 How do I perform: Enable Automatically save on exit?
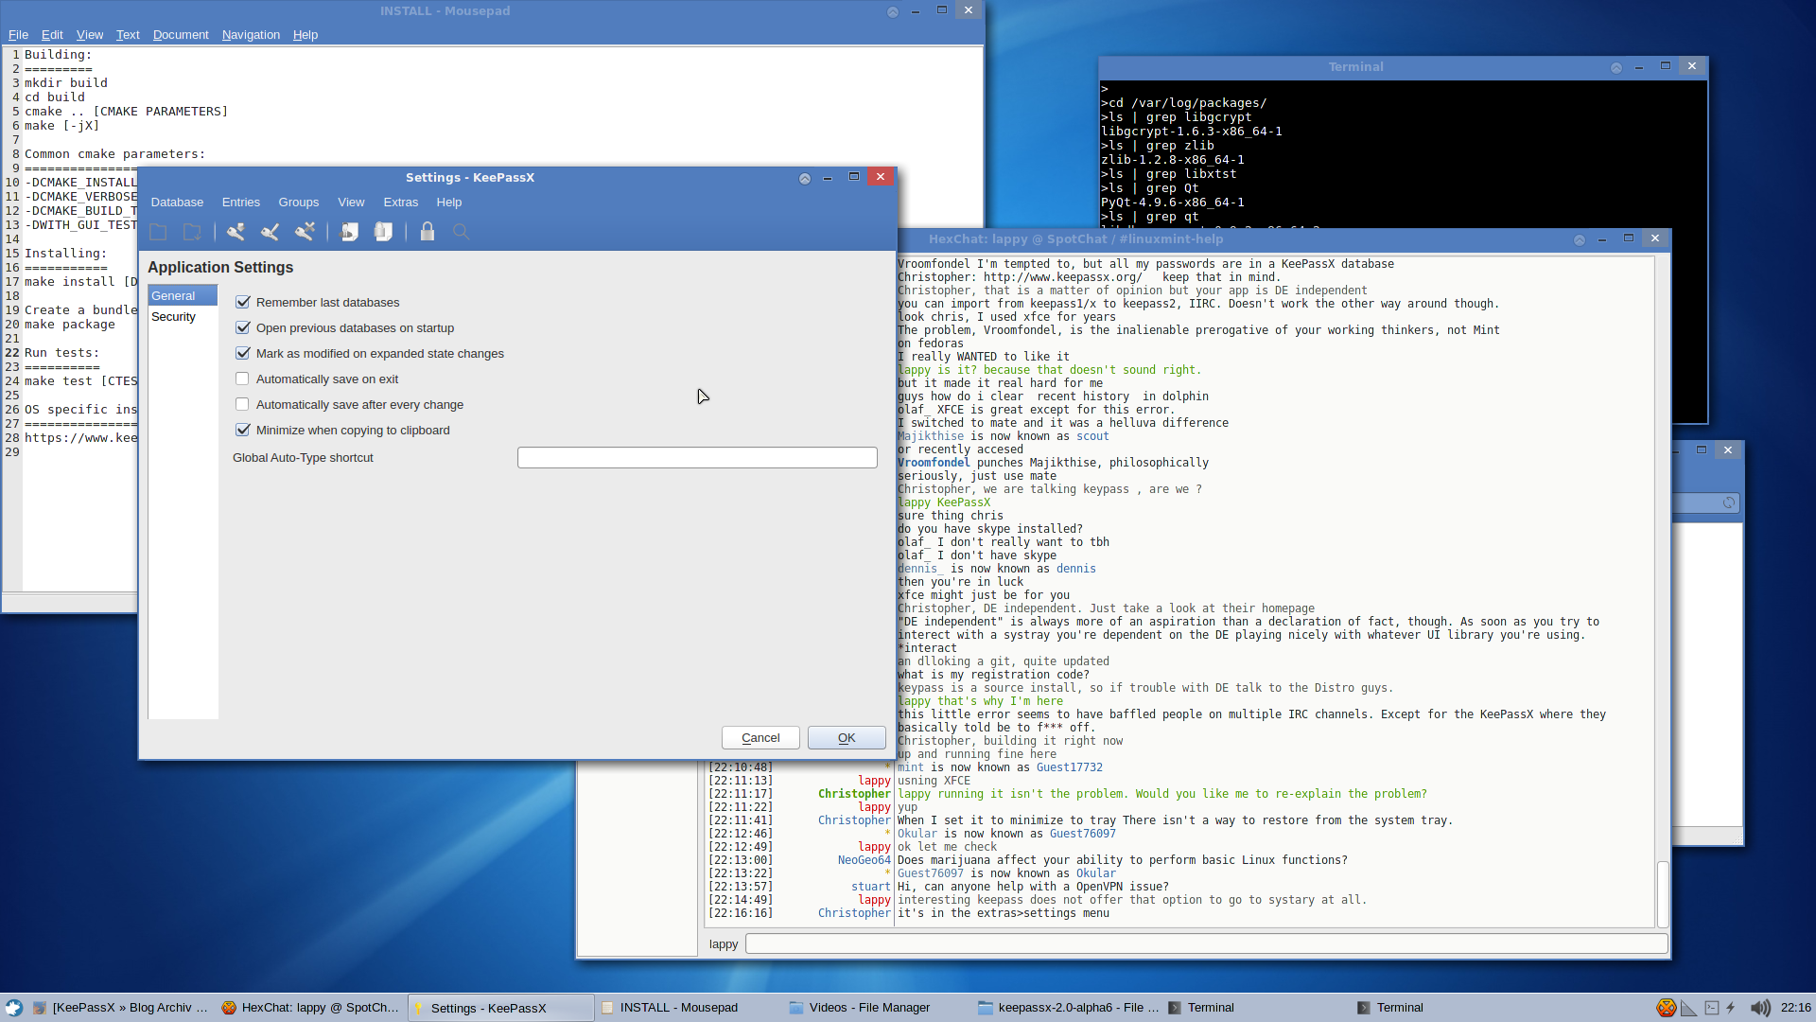(x=242, y=379)
